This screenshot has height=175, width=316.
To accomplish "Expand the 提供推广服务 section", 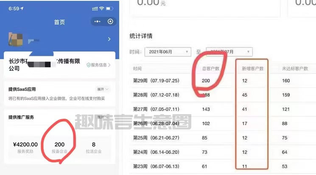I will tap(103, 117).
